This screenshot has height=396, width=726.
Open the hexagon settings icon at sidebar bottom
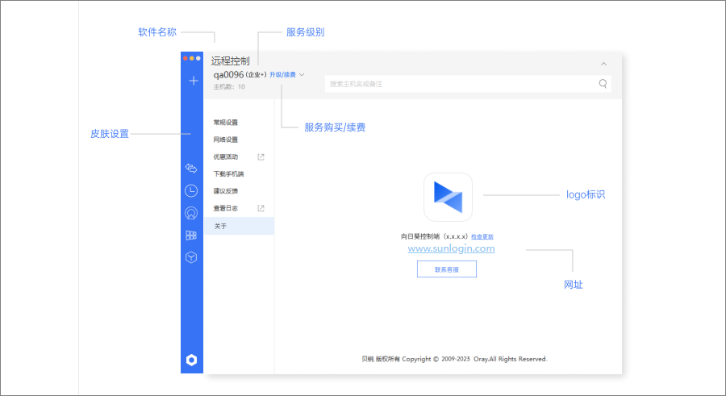coord(192,360)
